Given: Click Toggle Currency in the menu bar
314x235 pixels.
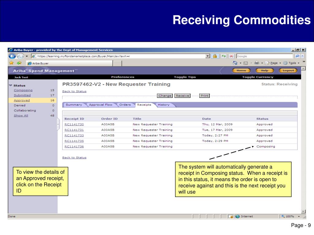Looking at the screenshot, I should click(x=258, y=77).
